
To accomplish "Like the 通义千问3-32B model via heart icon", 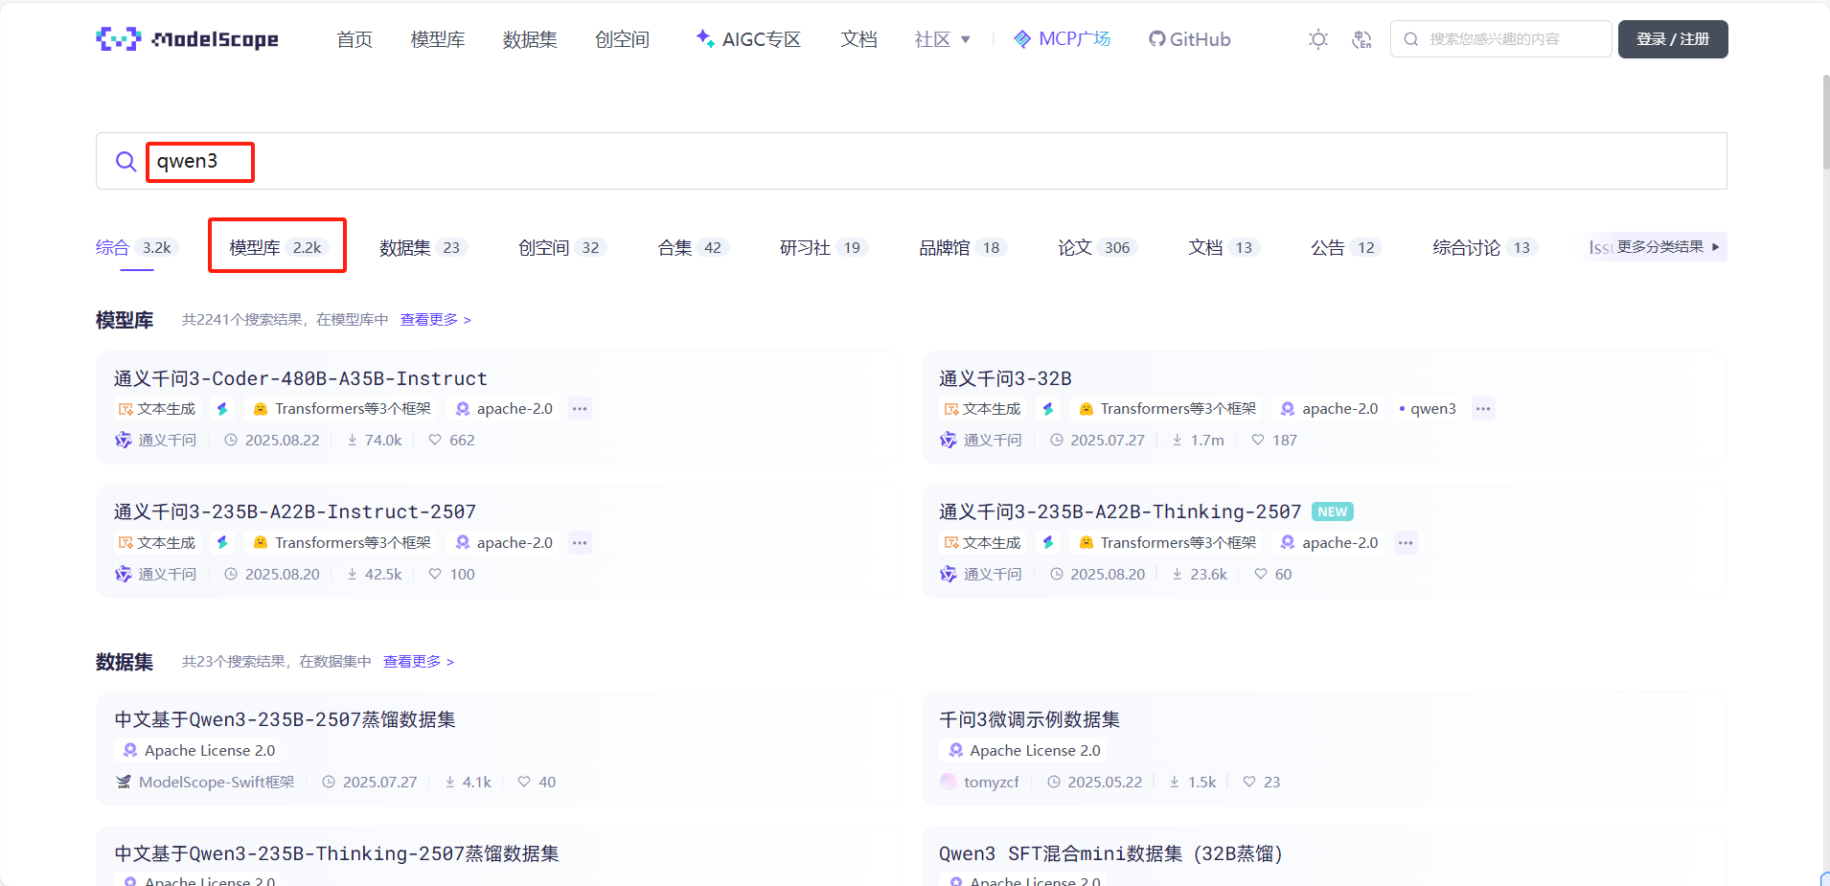I will coord(1258,440).
